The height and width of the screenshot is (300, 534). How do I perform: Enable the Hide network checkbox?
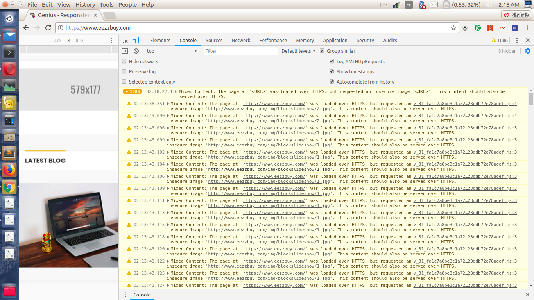[x=124, y=61]
